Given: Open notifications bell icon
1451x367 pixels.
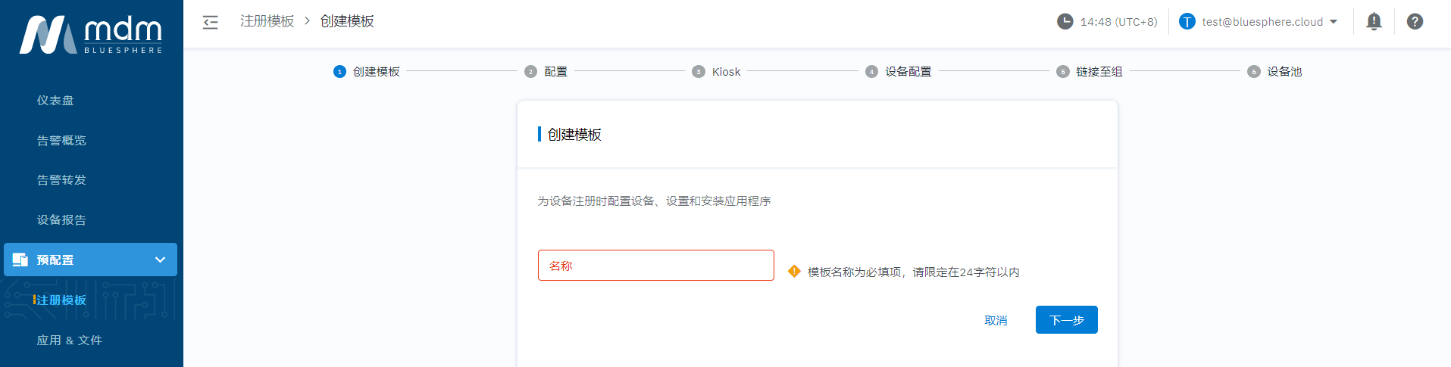Looking at the screenshot, I should click(1374, 21).
